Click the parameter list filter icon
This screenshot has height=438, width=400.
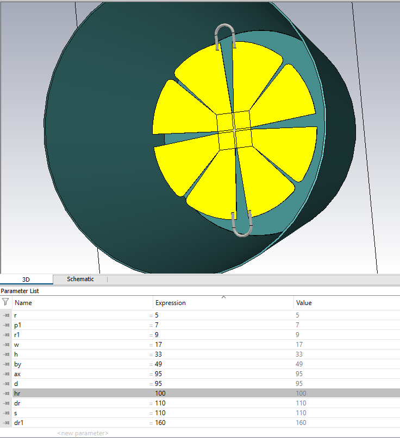click(5, 302)
